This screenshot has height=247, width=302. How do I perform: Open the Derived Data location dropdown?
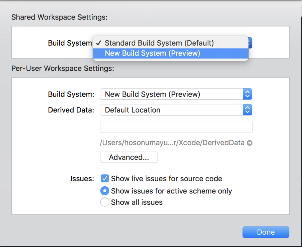point(176,110)
